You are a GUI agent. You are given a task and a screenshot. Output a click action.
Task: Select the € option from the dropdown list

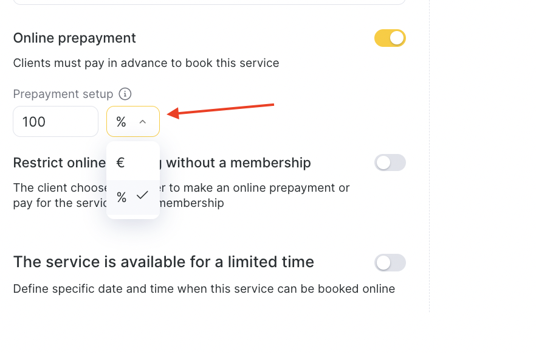point(121,163)
